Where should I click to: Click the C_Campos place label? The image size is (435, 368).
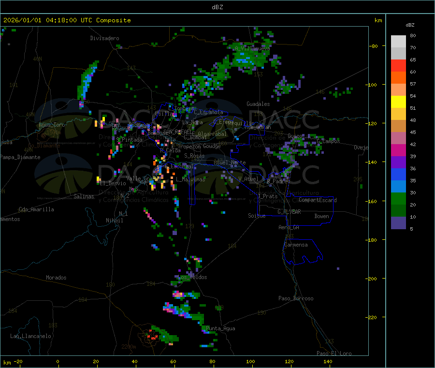[328, 141]
